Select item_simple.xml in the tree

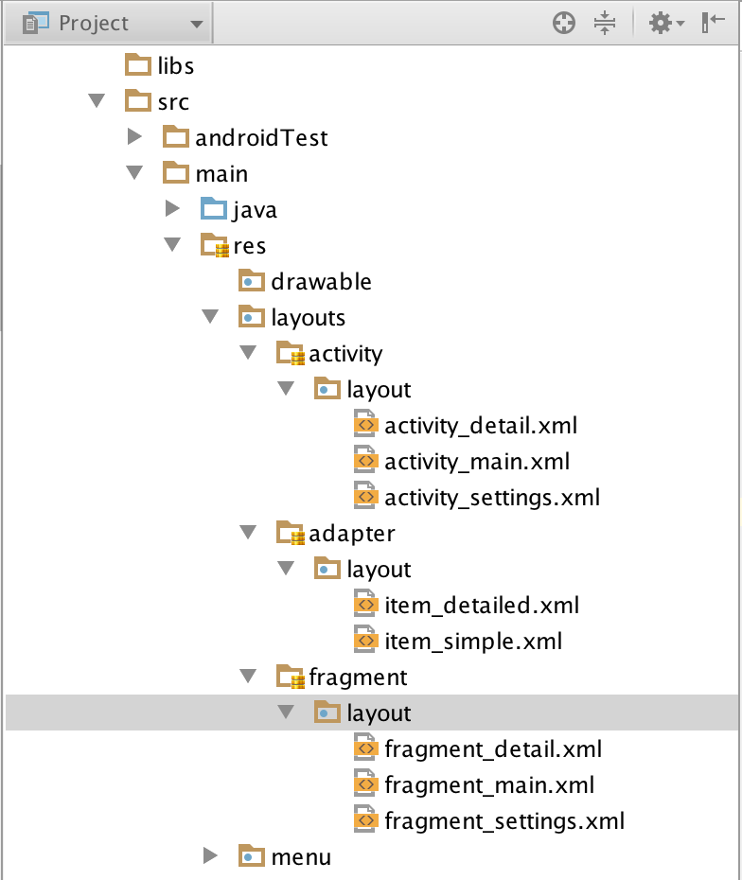(470, 641)
